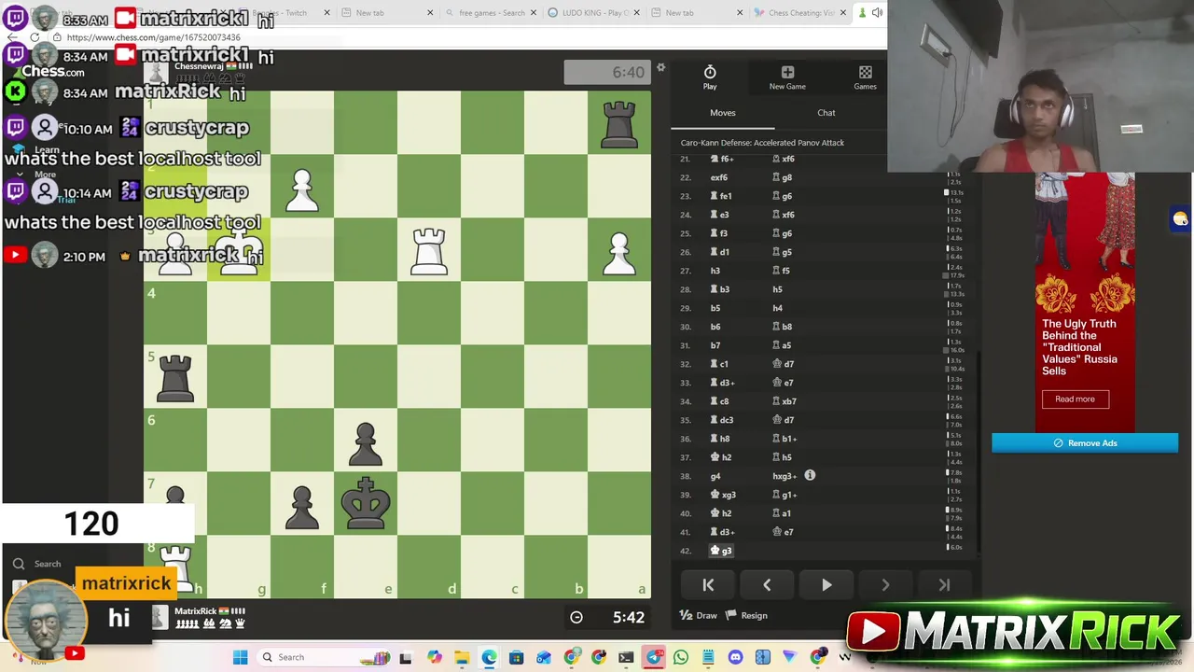Open Telegram from the taskbar
Image resolution: width=1194 pixels, height=672 pixels.
tap(653, 657)
